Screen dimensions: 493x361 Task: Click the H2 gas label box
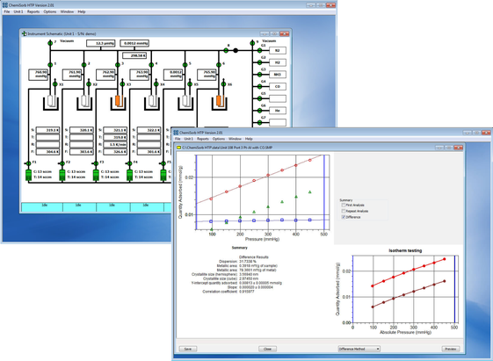coord(278,62)
